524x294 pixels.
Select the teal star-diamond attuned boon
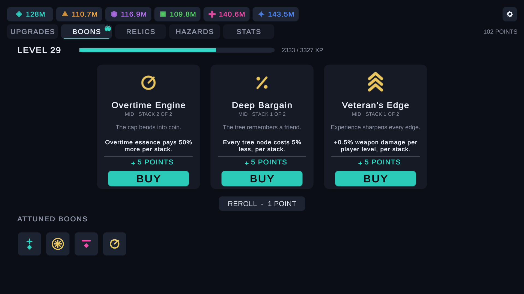(x=29, y=244)
